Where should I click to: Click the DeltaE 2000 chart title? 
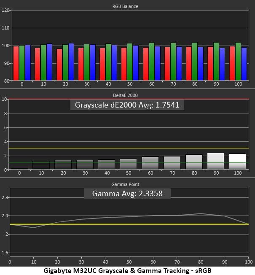tap(125, 95)
